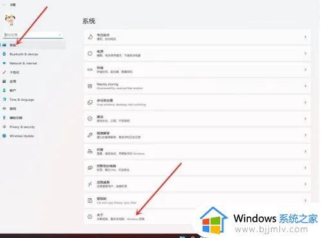This screenshot has width=321, height=238.
Task: Click the chevron on the Nearby sharing row
Action: [x=306, y=86]
